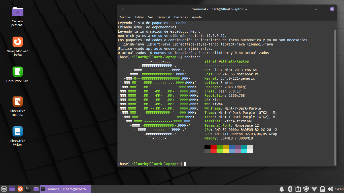Open the Editar menu

pos(140,17)
